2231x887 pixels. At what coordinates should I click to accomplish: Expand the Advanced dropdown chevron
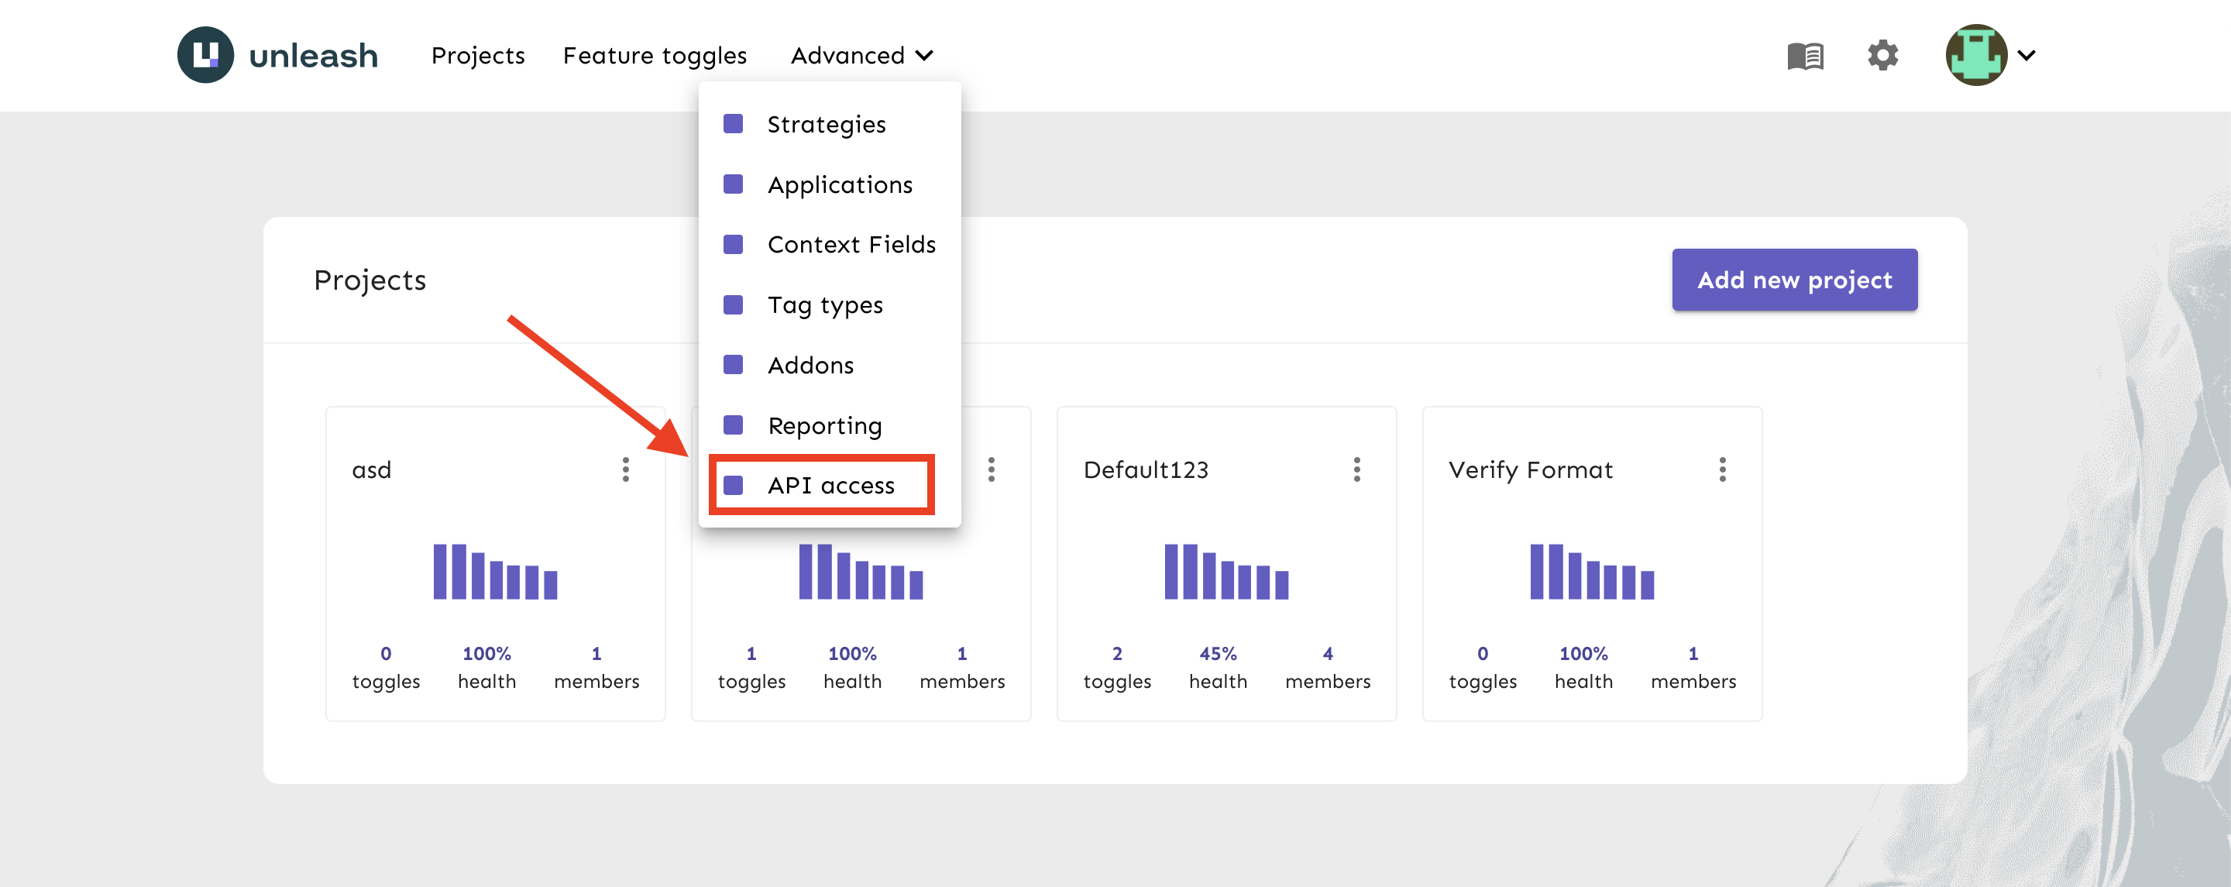click(924, 57)
